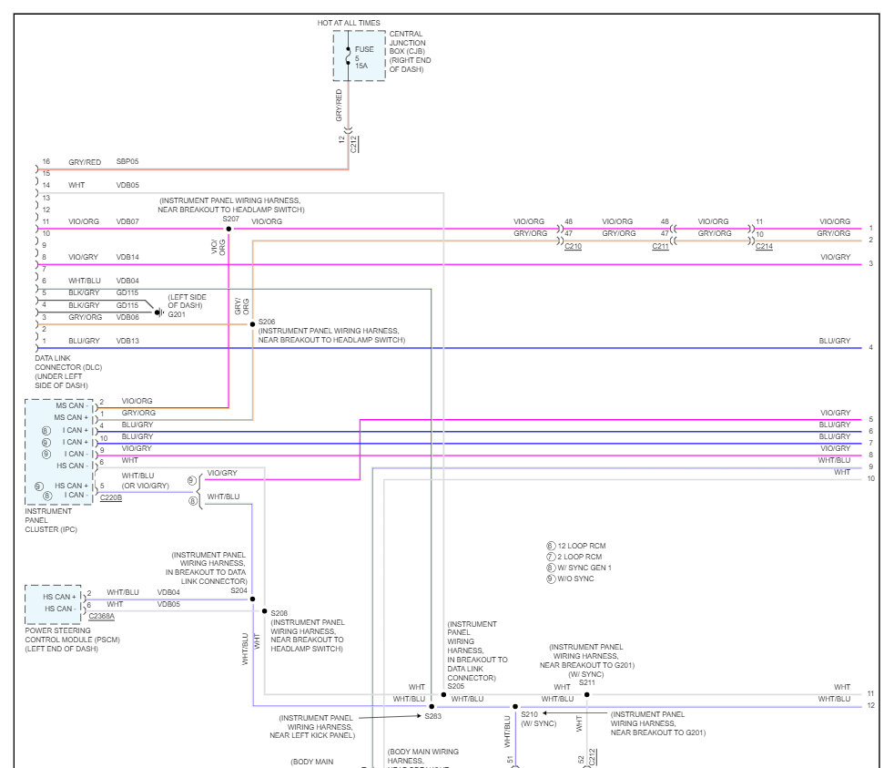The image size is (884, 768).
Task: Click the ground symbol next to G201
Action: 159,312
